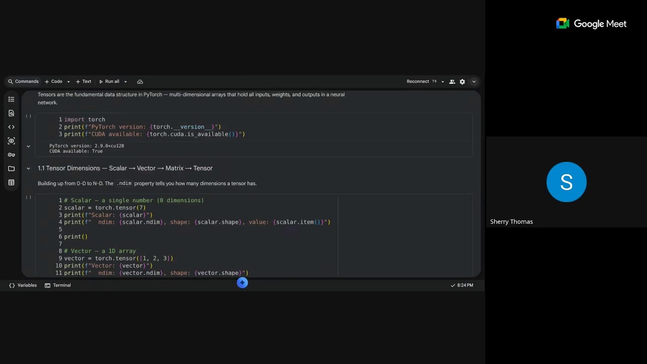Screen dimensions: 647x364
Task: Click the '.ndim' inline code text
Action: pos(124,184)
